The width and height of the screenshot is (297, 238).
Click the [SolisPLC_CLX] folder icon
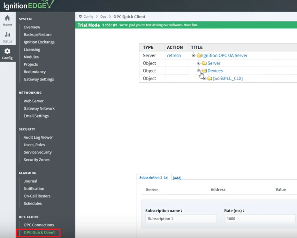[x=210, y=78]
